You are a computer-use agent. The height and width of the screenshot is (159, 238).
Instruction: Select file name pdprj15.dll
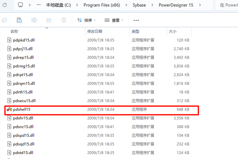coord(23,49)
